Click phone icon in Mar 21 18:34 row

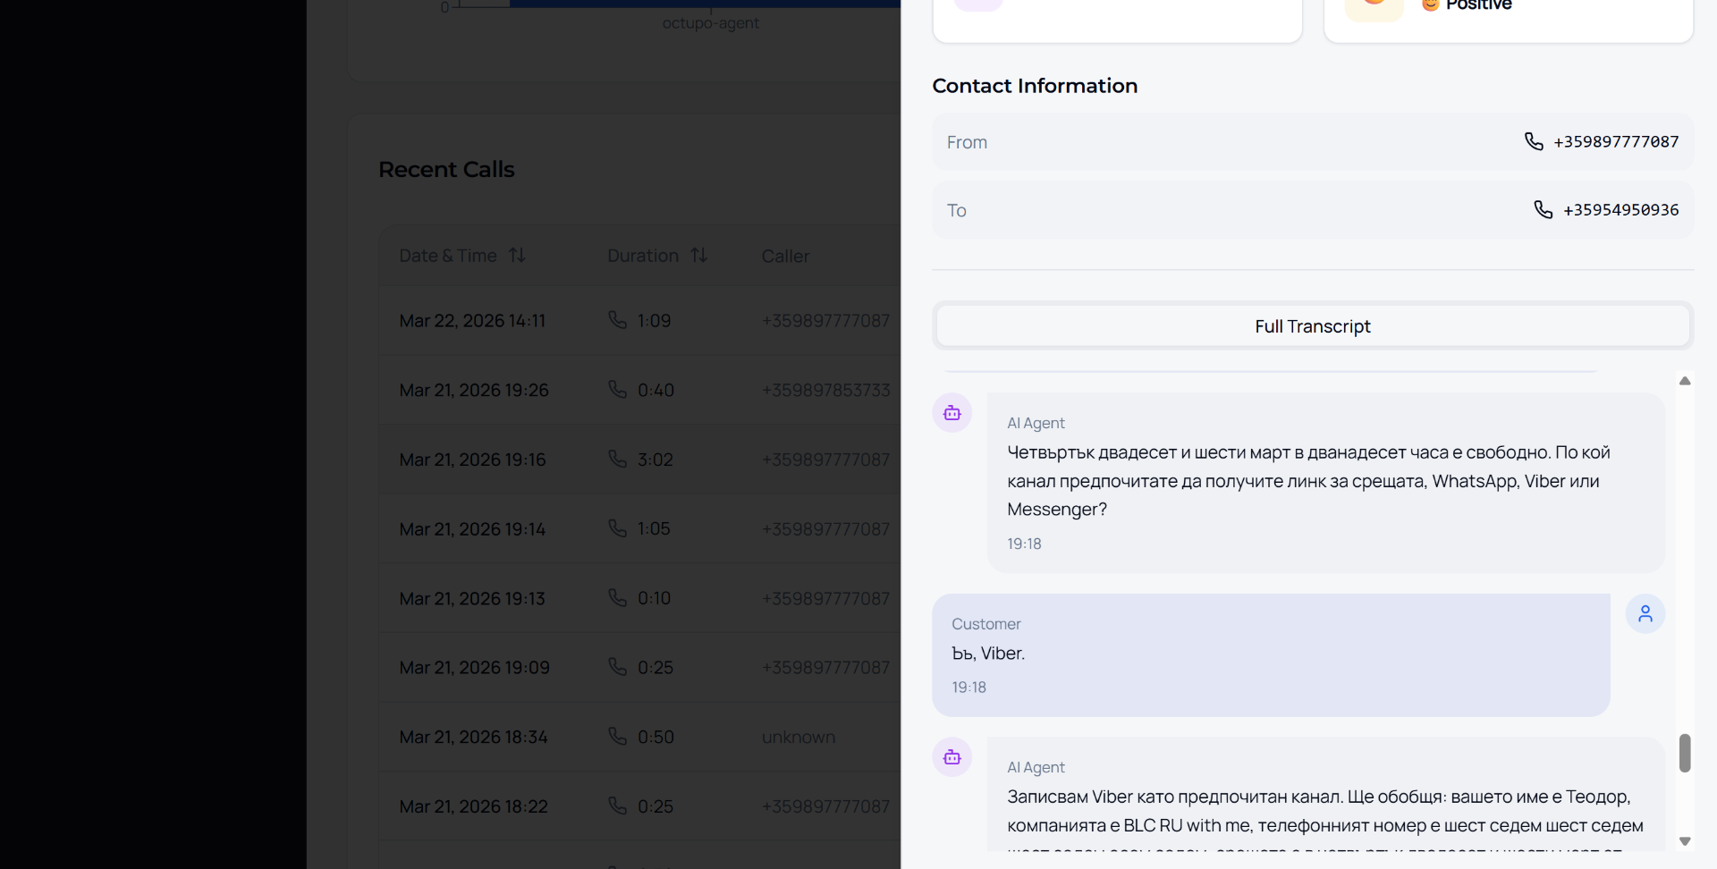617,736
